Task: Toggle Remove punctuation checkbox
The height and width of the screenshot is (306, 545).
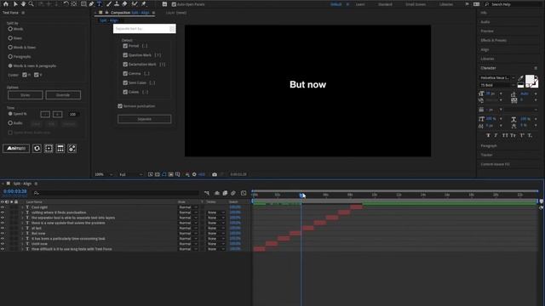Action: (x=120, y=105)
